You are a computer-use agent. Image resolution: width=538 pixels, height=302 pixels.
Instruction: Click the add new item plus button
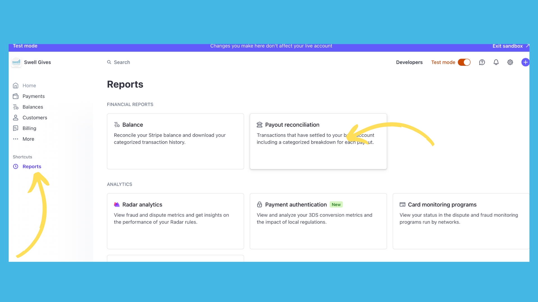click(525, 62)
